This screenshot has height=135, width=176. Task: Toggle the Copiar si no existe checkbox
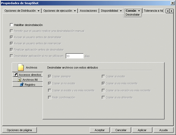click(x=50, y=83)
